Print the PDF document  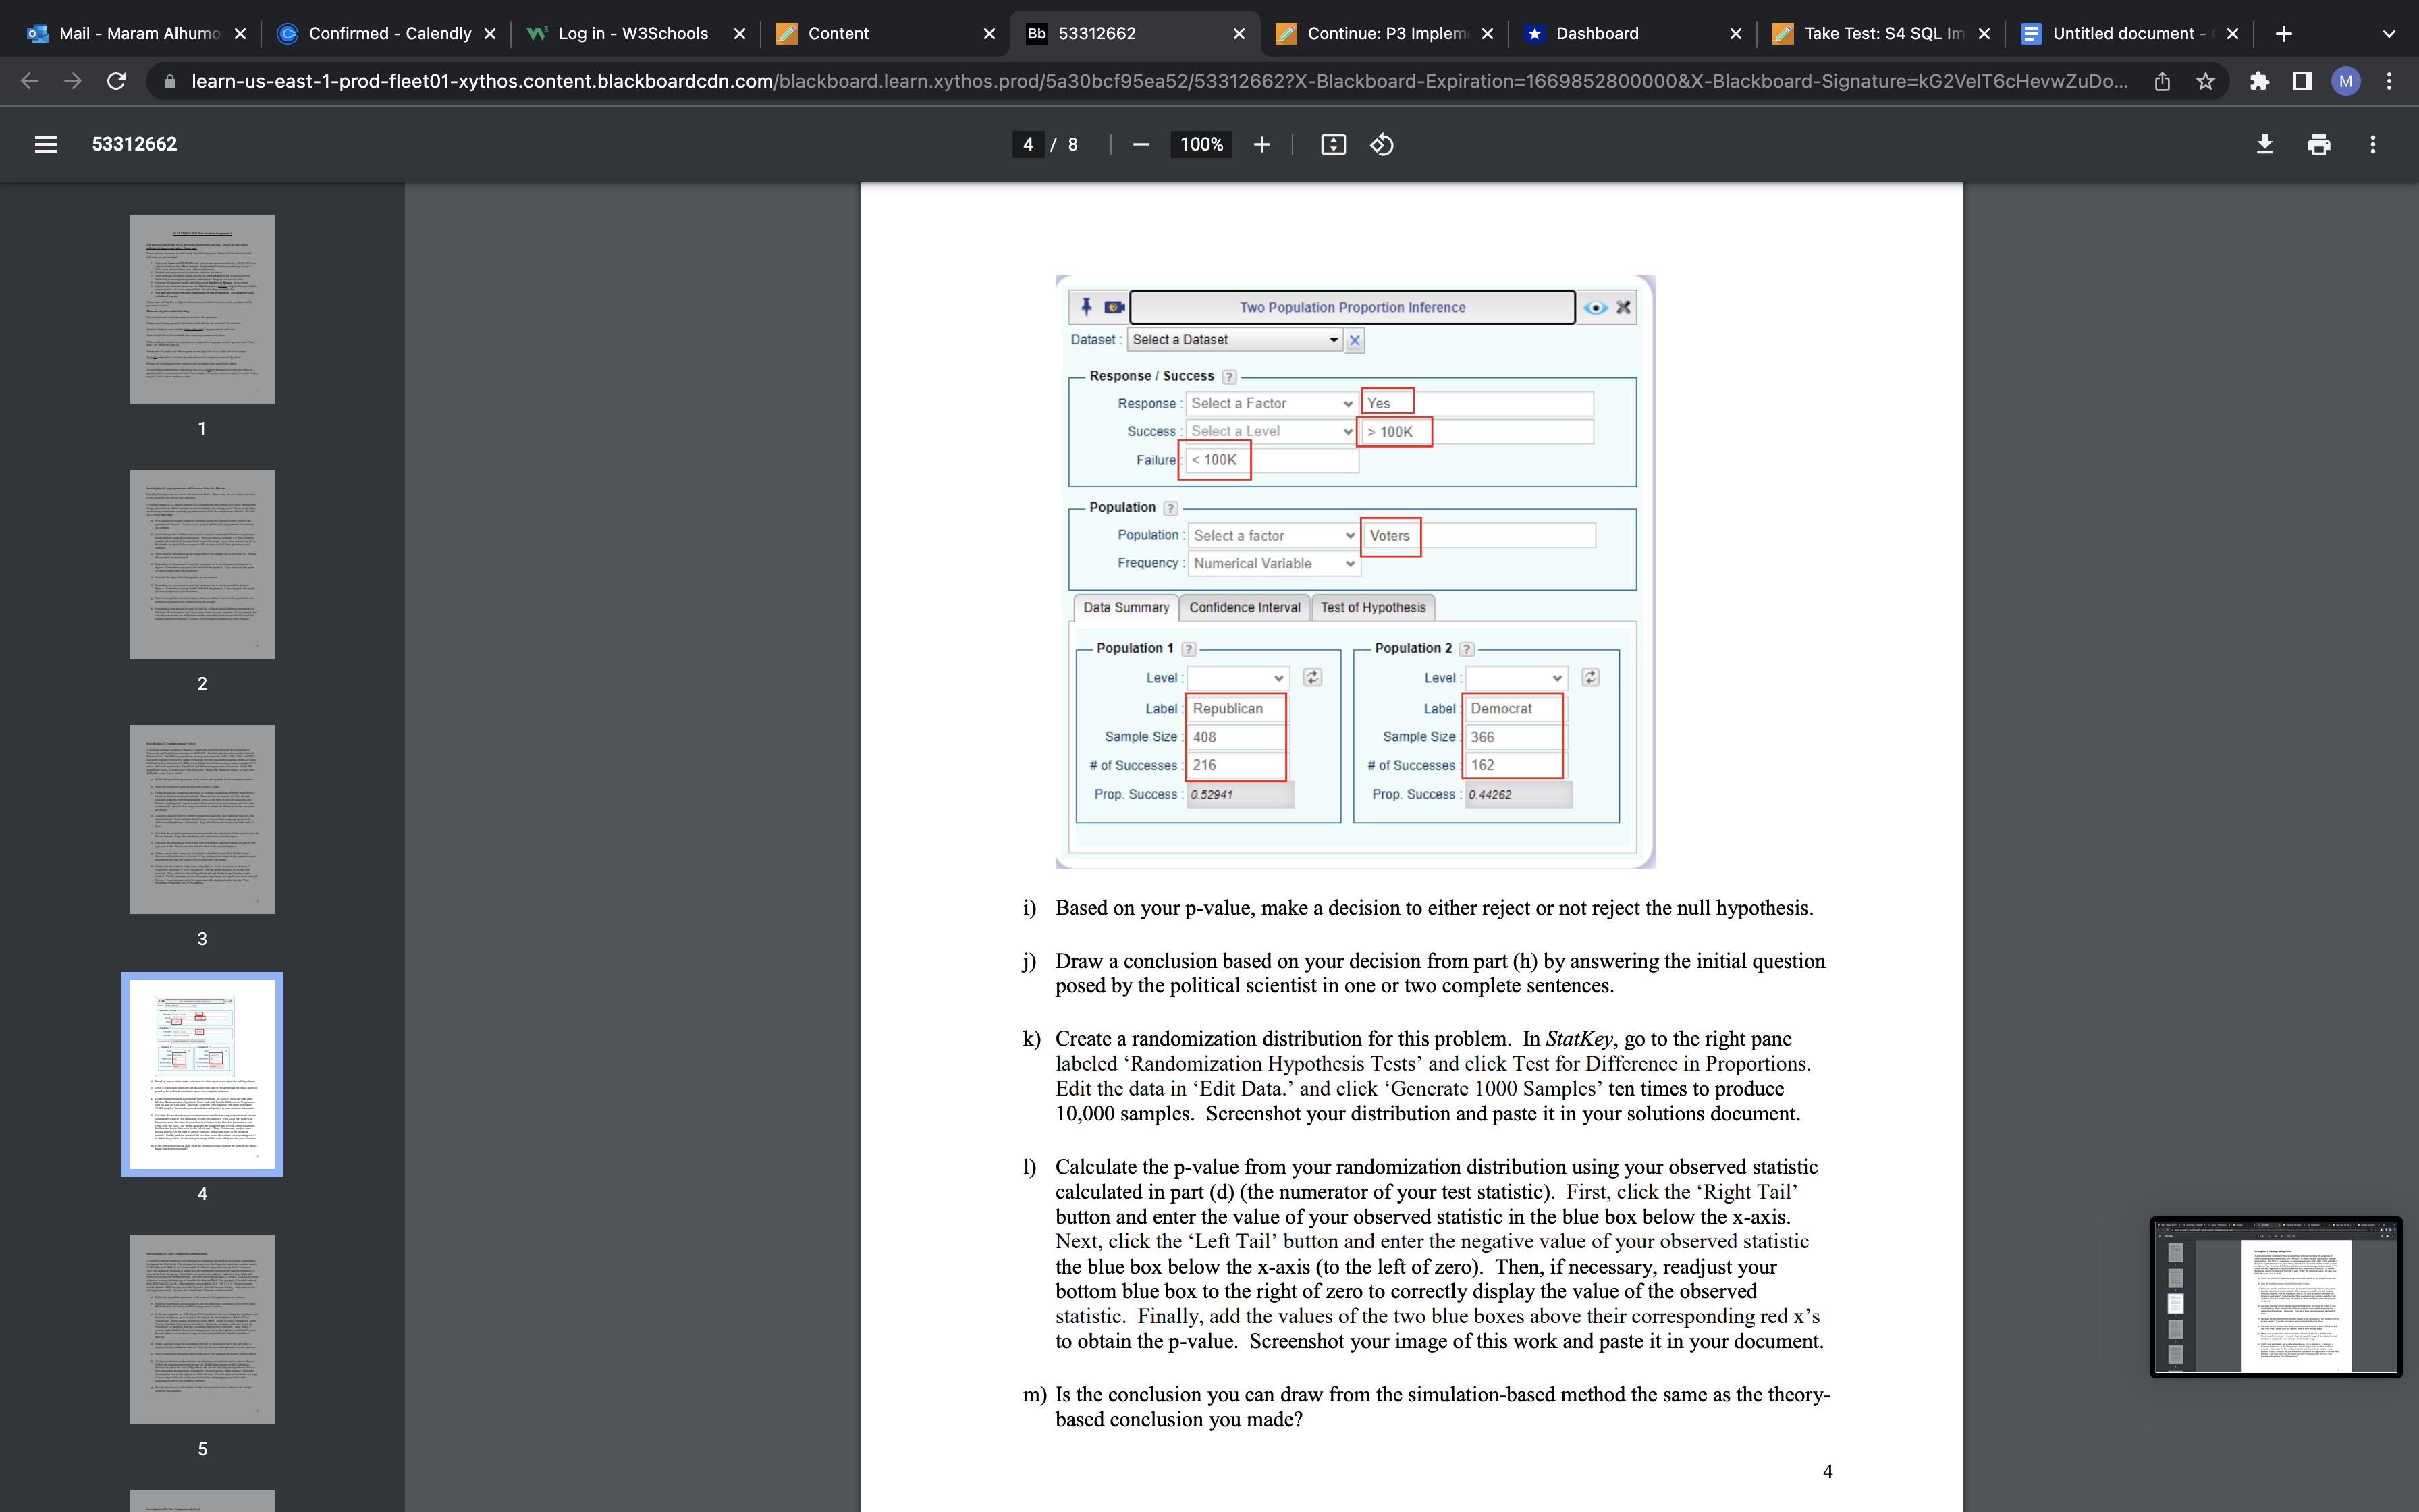click(2319, 144)
